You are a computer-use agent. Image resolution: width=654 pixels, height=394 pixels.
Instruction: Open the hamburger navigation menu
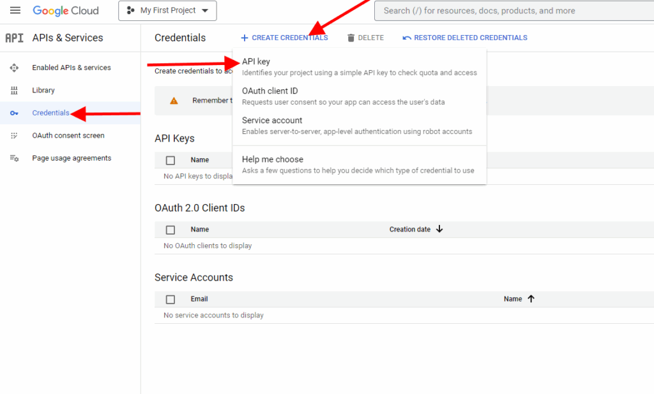point(15,11)
